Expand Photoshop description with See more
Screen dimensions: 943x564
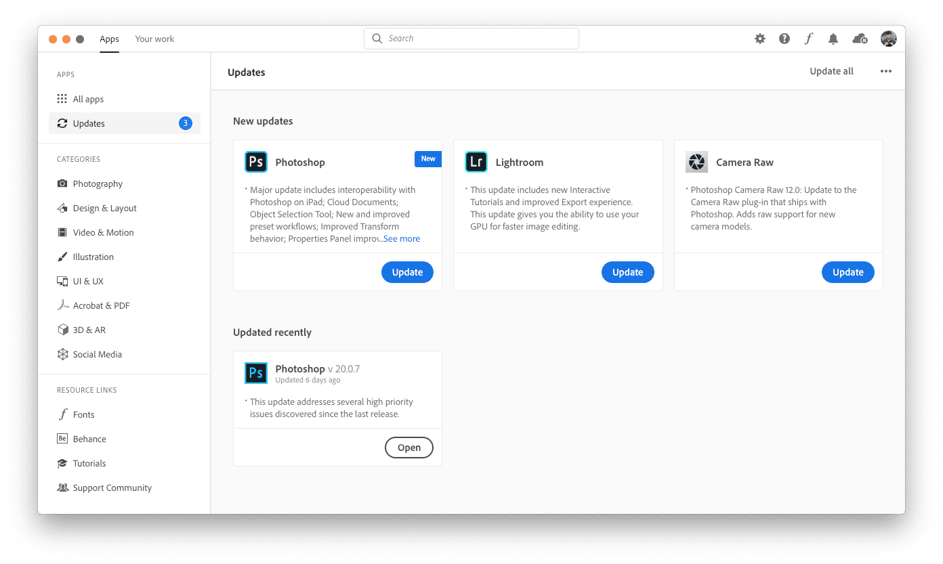402,239
